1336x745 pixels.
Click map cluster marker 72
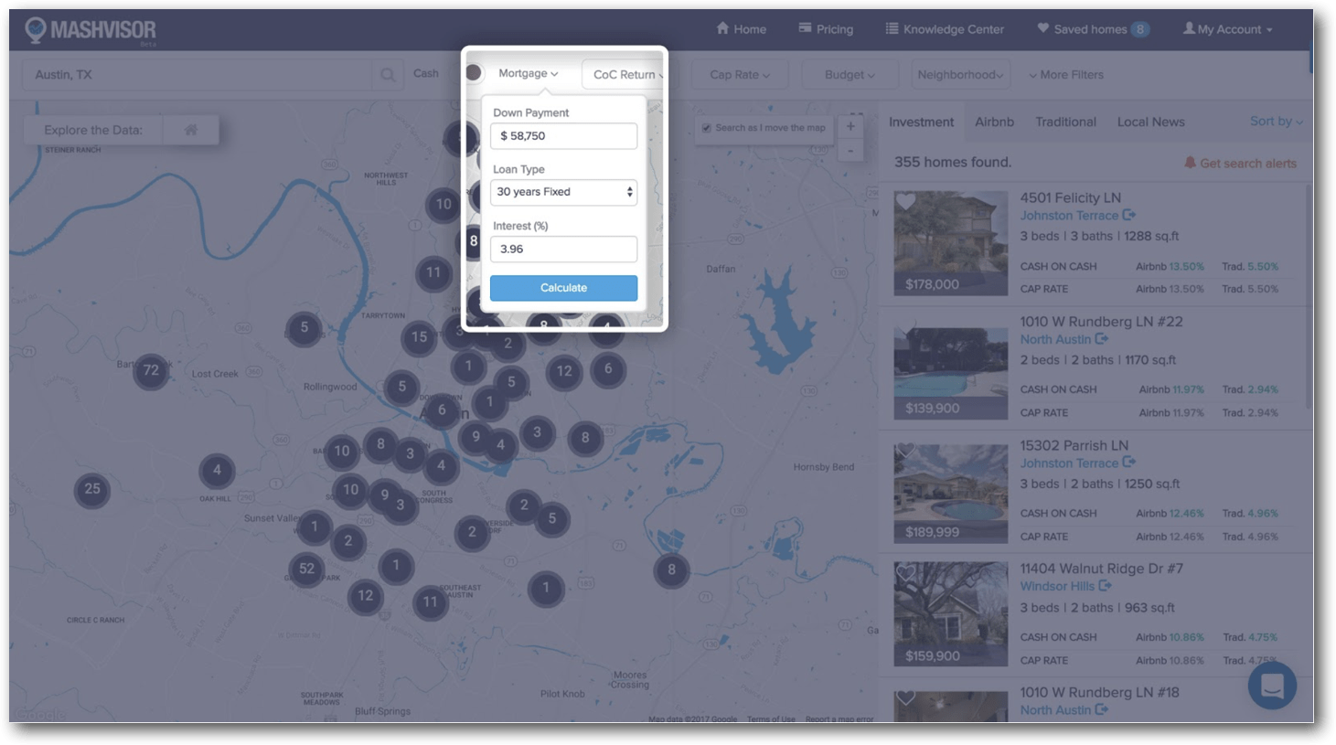click(151, 371)
